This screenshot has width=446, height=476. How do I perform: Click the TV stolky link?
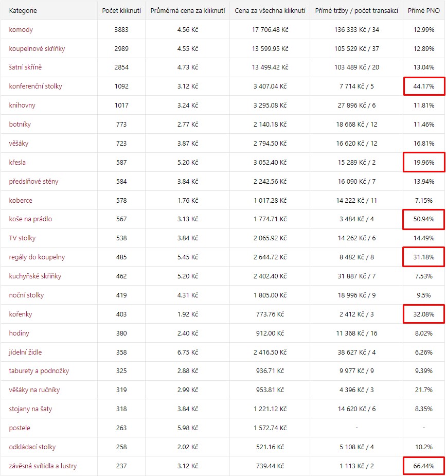point(23,238)
